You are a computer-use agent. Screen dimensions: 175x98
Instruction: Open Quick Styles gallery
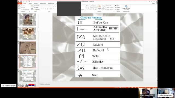103,8
